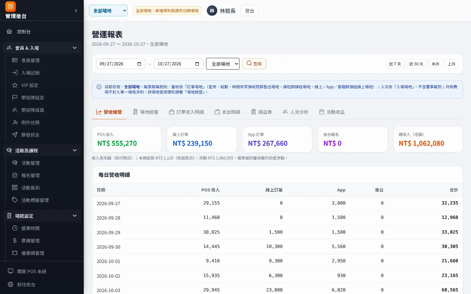Click the 活動標籤管理 tag icon
The width and height of the screenshot is (471, 294).
[15, 200]
